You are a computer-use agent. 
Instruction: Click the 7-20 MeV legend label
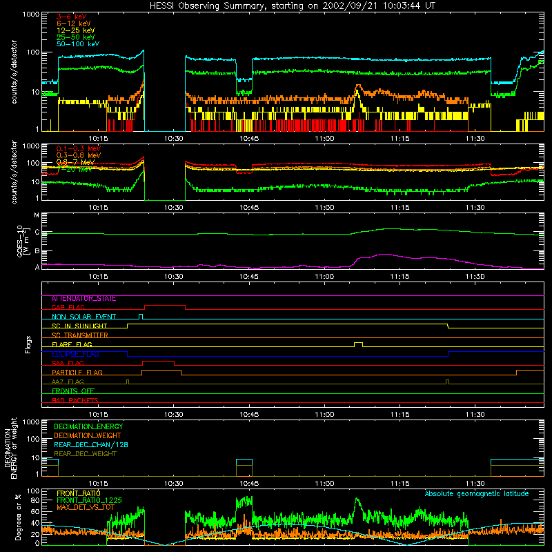coord(74,169)
